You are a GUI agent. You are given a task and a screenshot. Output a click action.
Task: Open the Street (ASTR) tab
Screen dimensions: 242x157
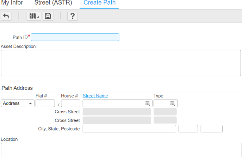(x=53, y=3)
